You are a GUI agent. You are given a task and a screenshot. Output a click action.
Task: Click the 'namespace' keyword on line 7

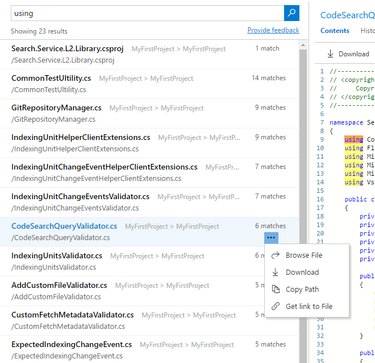point(346,122)
